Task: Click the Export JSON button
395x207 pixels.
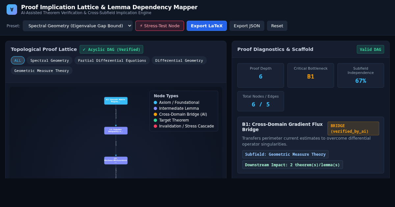Action: [x=247, y=26]
